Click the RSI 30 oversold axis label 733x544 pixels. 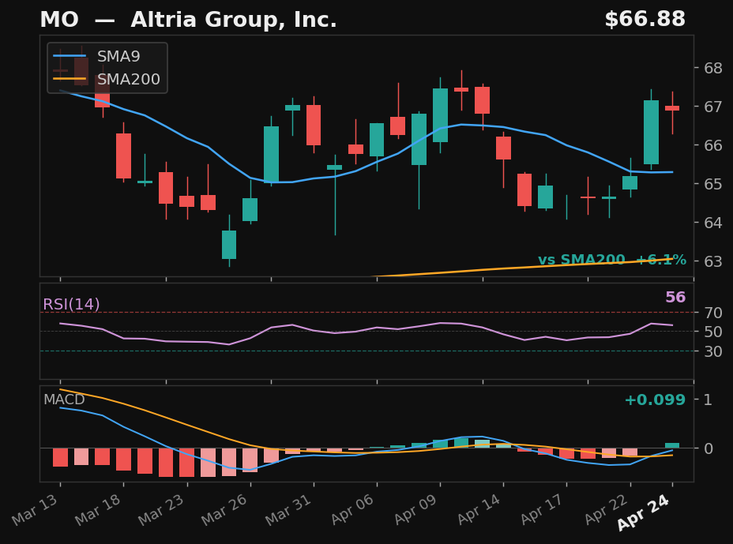click(x=712, y=351)
